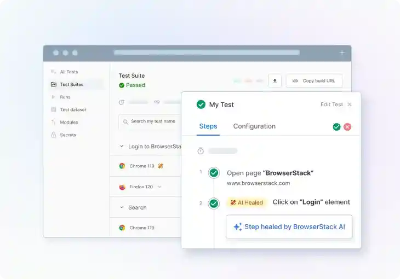Open Step healed by BrowserStack AI box
Screen dimensions: 400x279
pos(289,227)
